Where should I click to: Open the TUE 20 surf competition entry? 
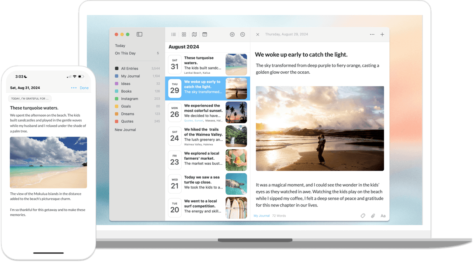[208, 208]
